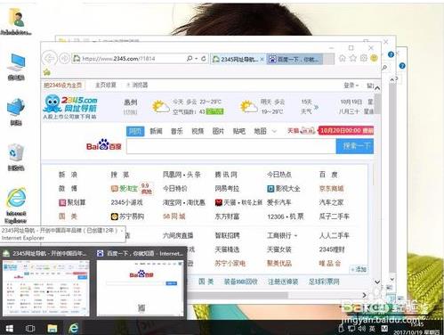Open the 58同城 link
Viewport: 444px width, 335px height.
click(x=174, y=217)
